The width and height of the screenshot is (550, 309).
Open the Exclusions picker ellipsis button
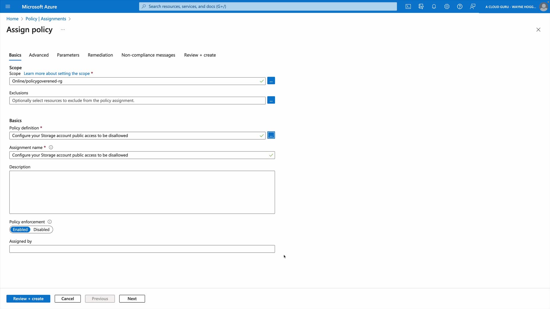pyautogui.click(x=271, y=100)
